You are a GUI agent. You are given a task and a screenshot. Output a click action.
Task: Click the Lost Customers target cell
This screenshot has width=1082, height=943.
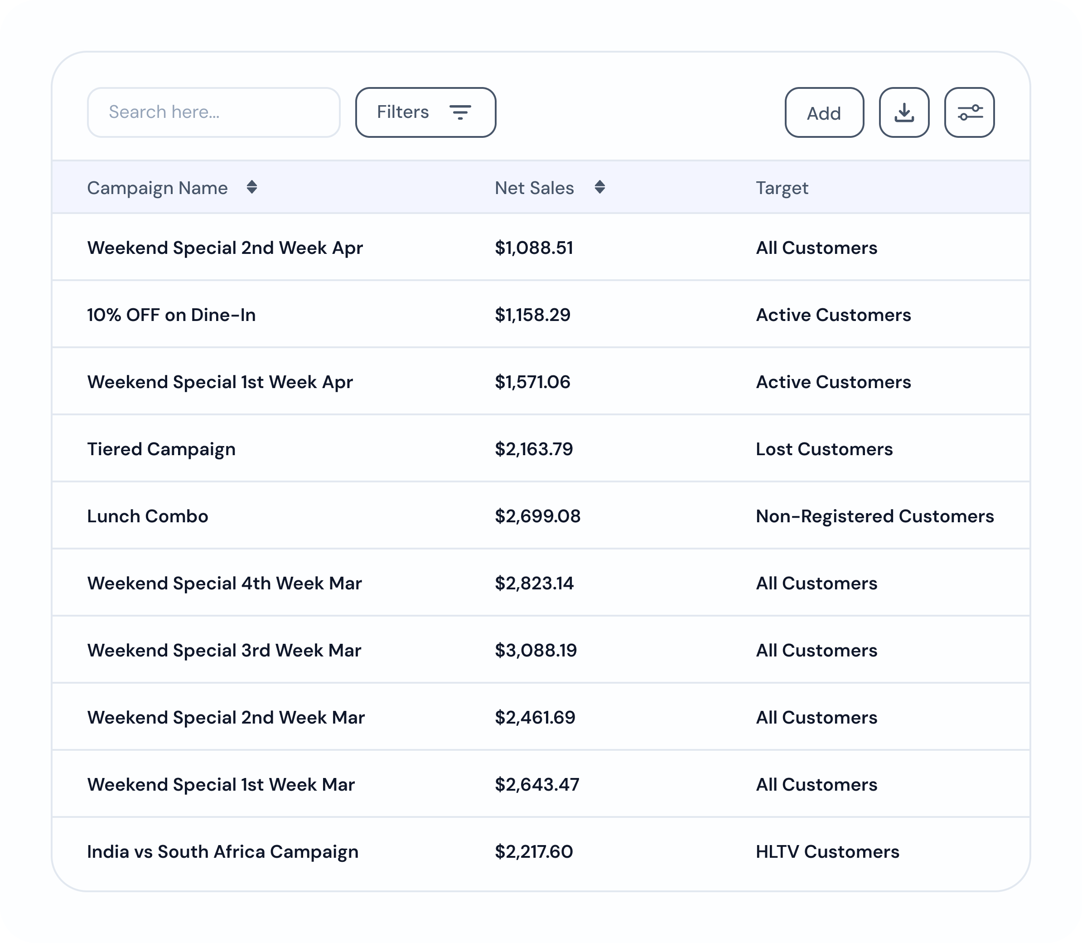coord(824,449)
